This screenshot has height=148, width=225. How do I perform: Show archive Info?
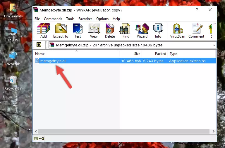tap(158, 31)
